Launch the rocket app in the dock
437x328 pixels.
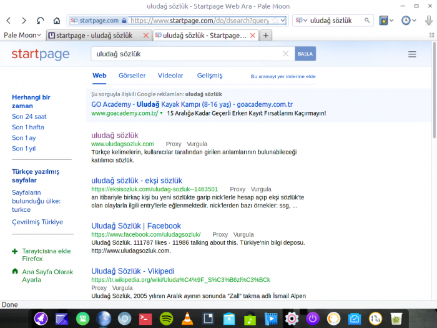pos(41,319)
